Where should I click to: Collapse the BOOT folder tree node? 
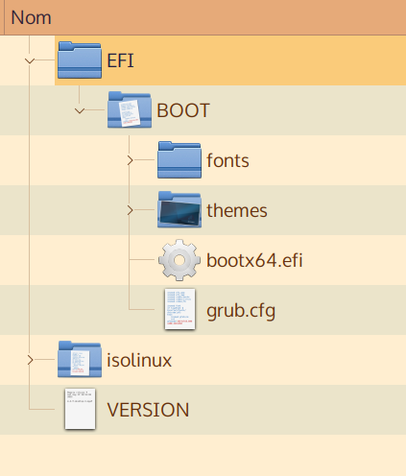[x=80, y=110]
